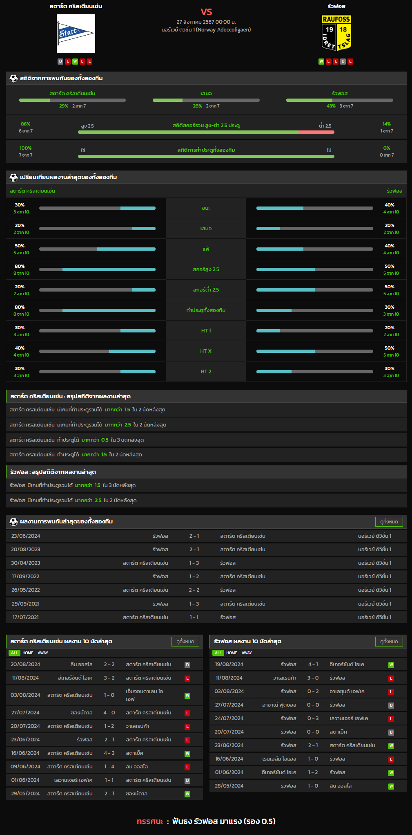Click the D badge in the 27/07/2024 Raufoss row
The width and height of the screenshot is (412, 835).
tap(391, 705)
